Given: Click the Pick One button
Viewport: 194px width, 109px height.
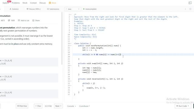Looking at the screenshot, I should [x=22, y=106].
